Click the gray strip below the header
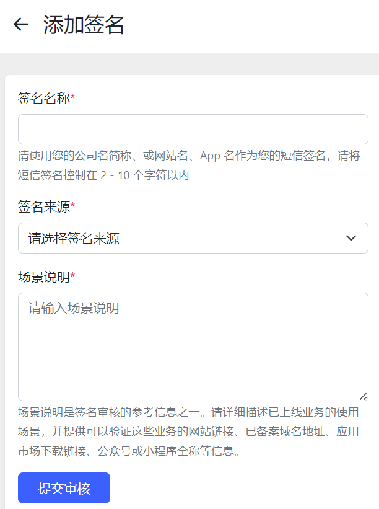 point(189,64)
